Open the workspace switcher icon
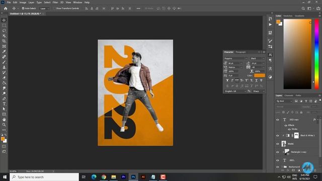Viewport: 322px width, 181px height. point(309,9)
